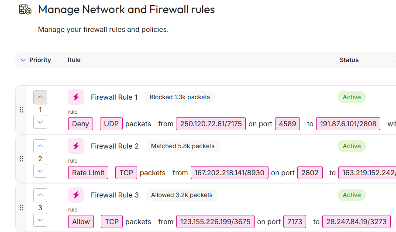Grab the drag handle of Firewall Rule 2

coord(21,159)
